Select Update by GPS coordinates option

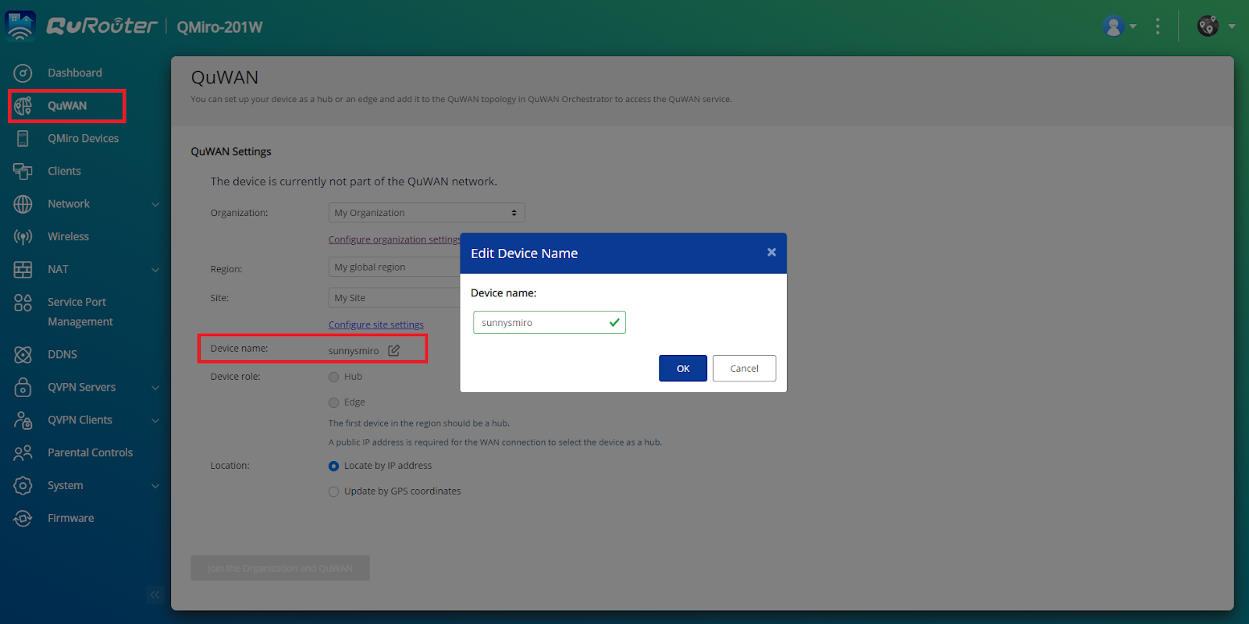click(334, 492)
